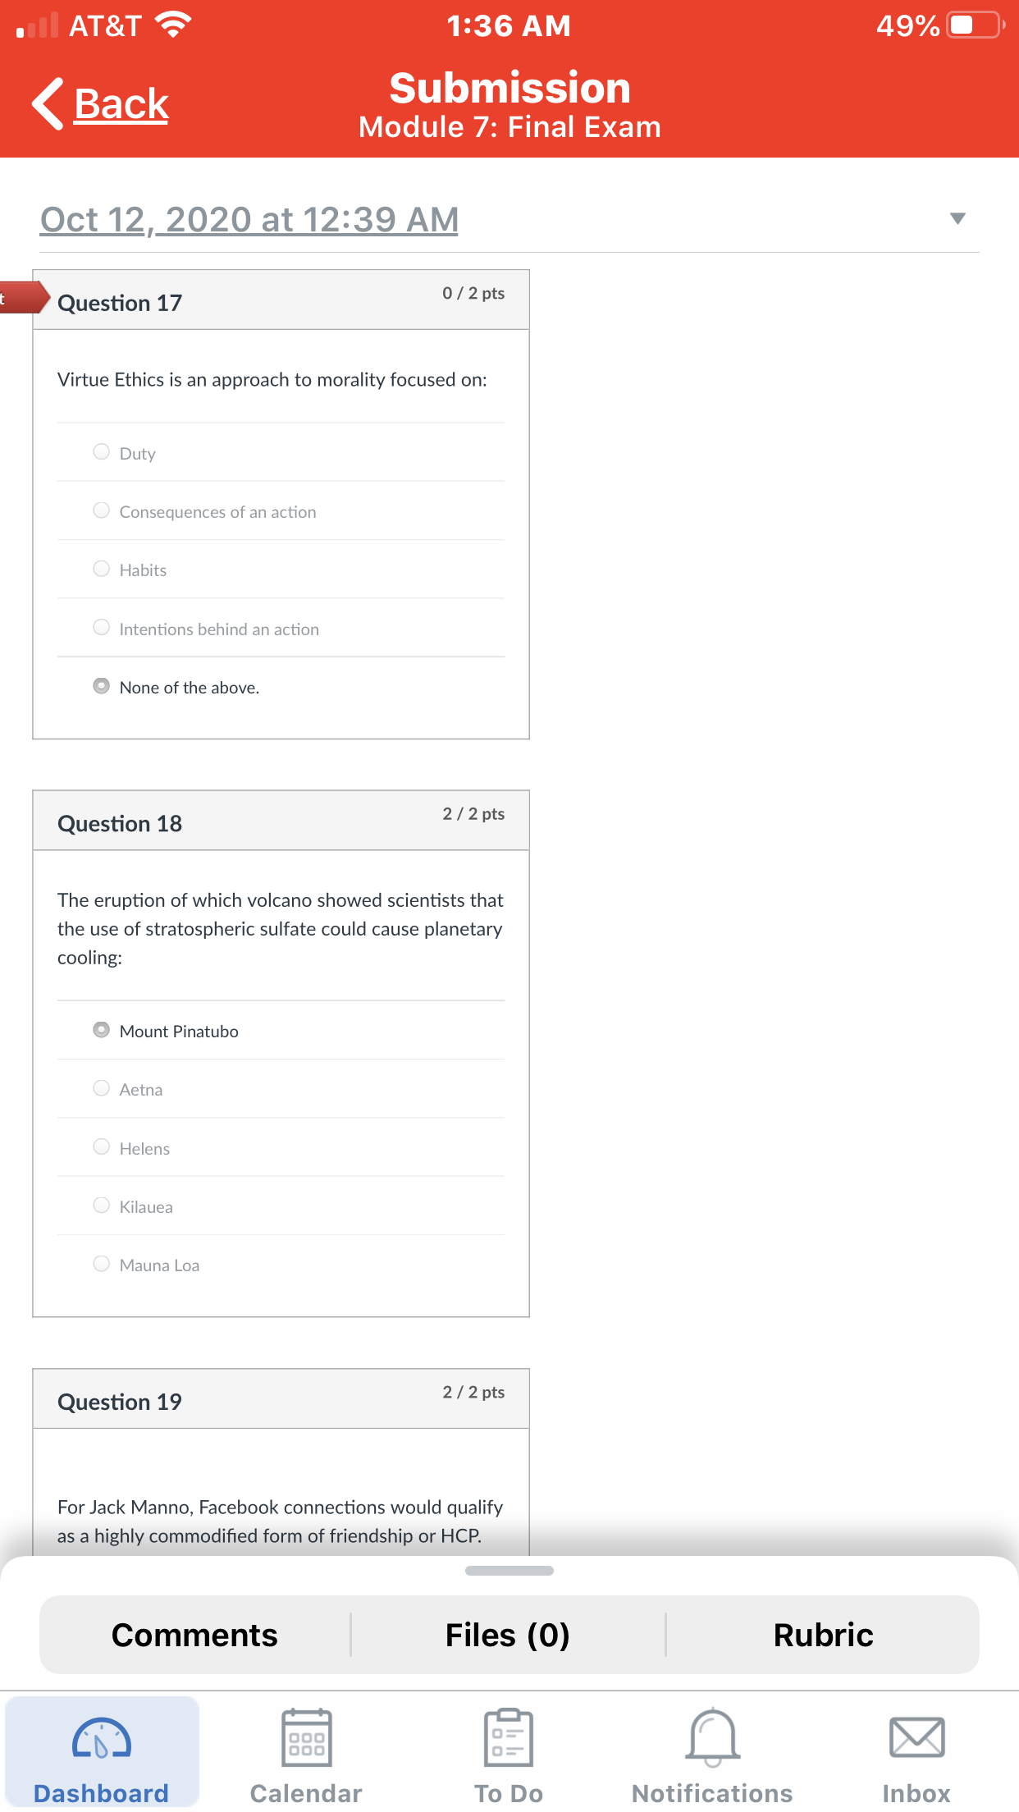Choose the Mauna Loa answer option

click(x=281, y=1265)
